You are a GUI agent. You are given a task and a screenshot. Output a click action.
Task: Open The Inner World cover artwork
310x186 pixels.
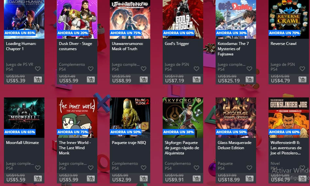tap(77, 118)
